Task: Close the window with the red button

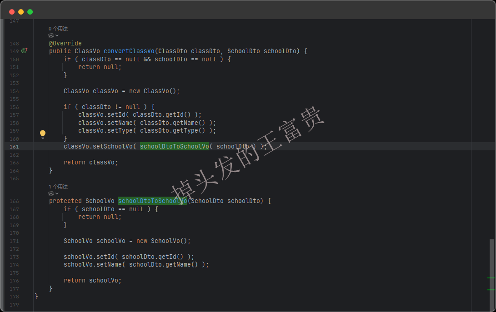Action: point(12,12)
